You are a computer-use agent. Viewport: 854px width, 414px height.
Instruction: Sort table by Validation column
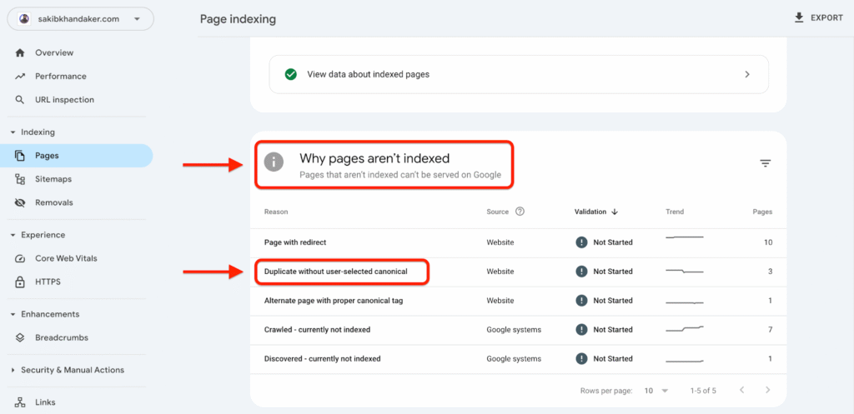pyautogui.click(x=595, y=212)
